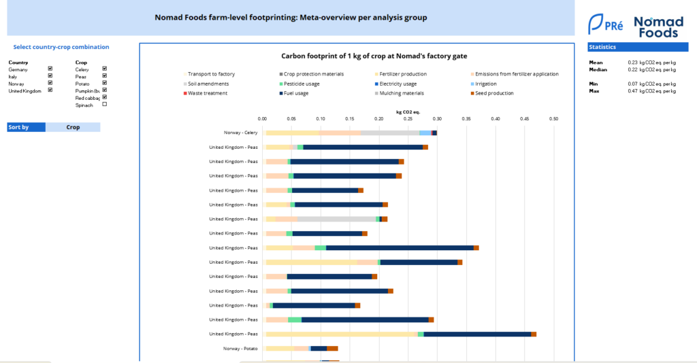Click the Country column header
This screenshot has width=697, height=363.
pyautogui.click(x=18, y=63)
